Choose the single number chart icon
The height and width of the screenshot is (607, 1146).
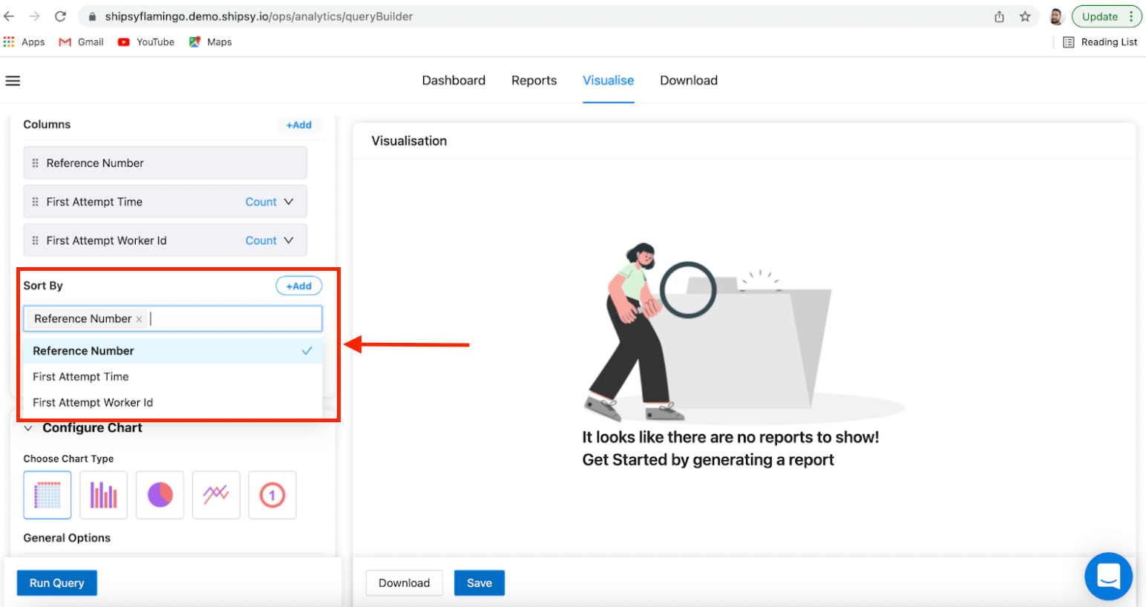pyautogui.click(x=272, y=495)
